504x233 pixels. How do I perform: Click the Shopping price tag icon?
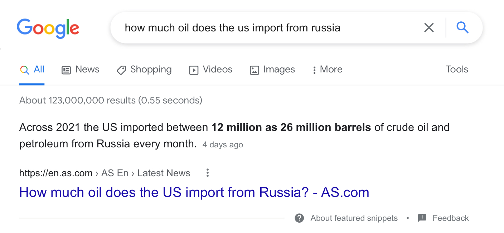pos(121,70)
